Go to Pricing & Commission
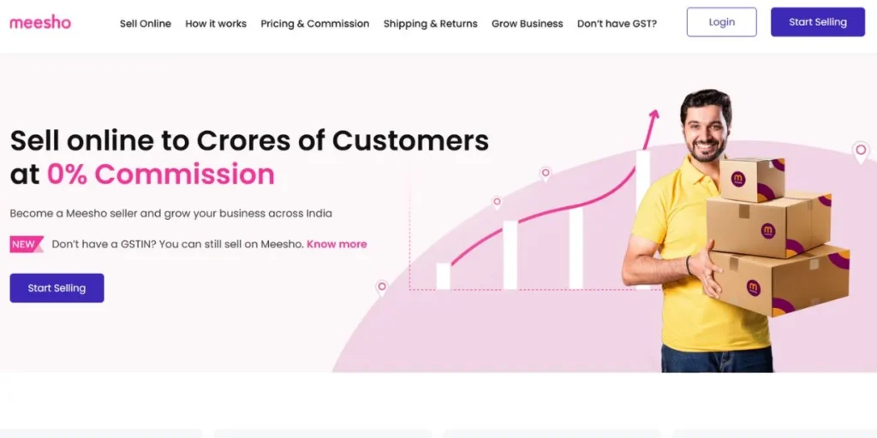Screen dimensions: 877x438 coord(315,23)
